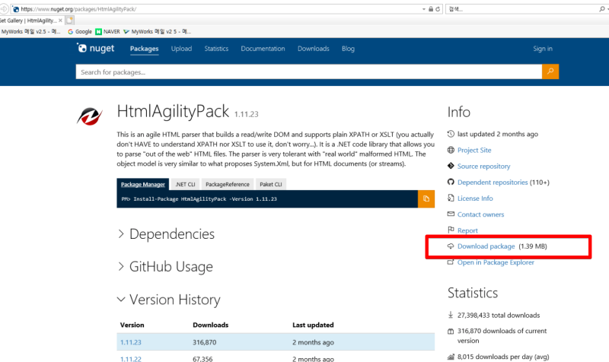This screenshot has width=609, height=362.
Task: Click the Download package link
Action: pyautogui.click(x=486, y=246)
